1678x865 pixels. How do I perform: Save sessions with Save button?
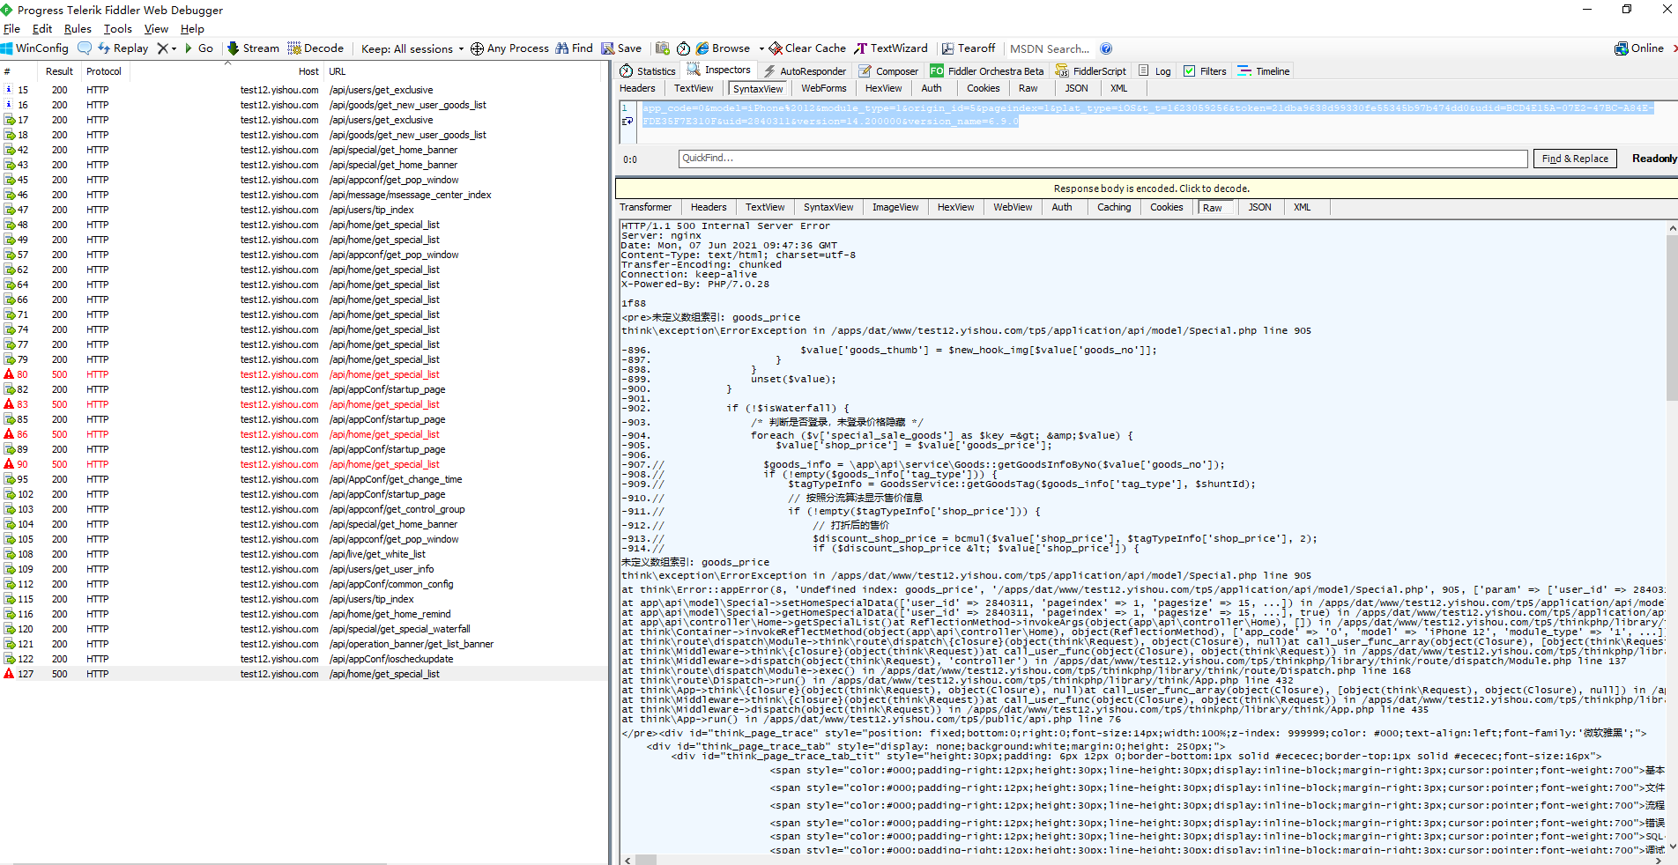click(x=621, y=48)
